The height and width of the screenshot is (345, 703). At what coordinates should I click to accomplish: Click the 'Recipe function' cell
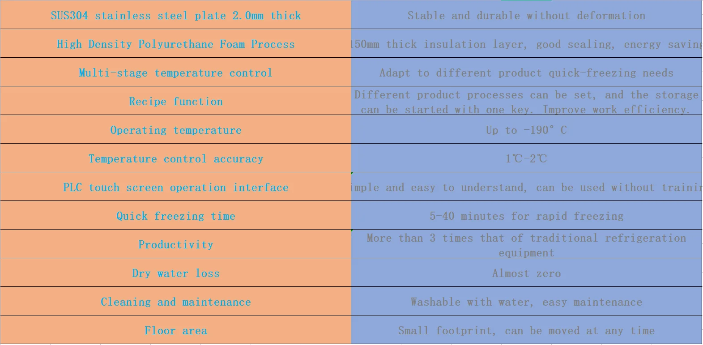[175, 101]
